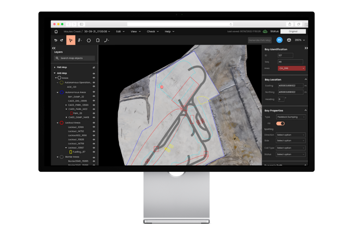This screenshot has height=235, width=353.
Task: Go to the Home icon
Action: 56,31
